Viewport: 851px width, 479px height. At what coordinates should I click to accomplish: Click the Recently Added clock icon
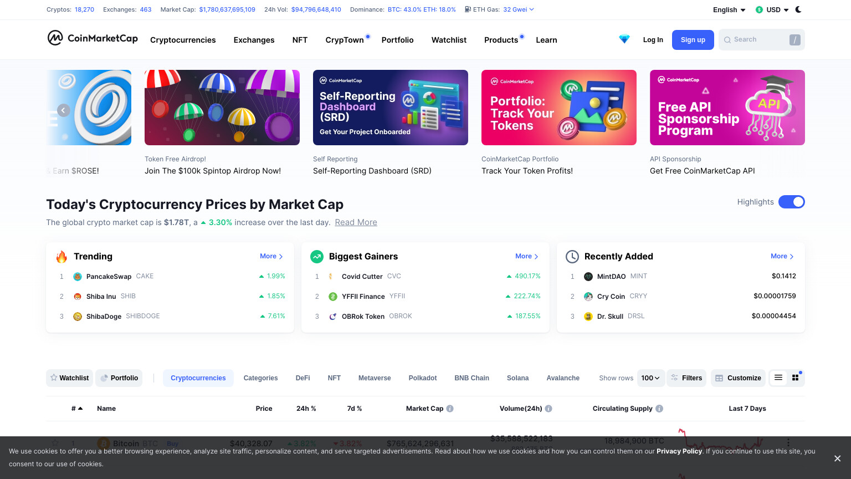[572, 257]
